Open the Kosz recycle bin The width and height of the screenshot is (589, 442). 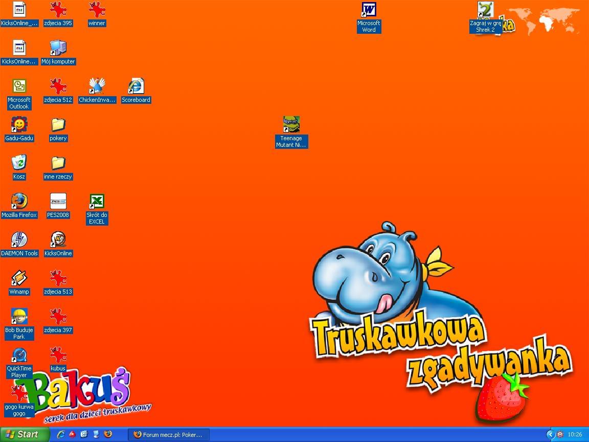click(x=19, y=167)
